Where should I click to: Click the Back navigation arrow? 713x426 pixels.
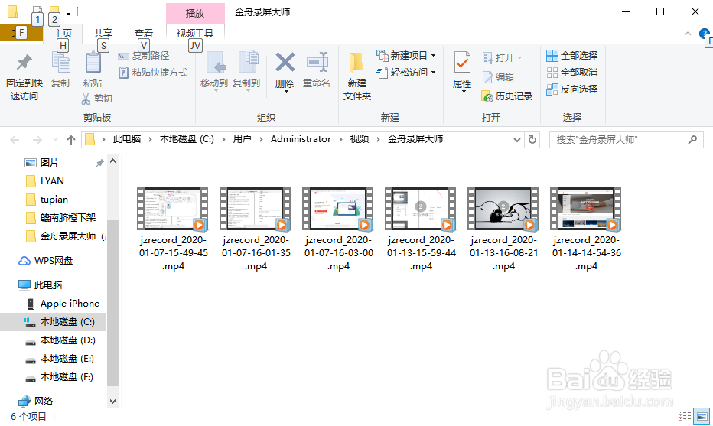pos(15,139)
